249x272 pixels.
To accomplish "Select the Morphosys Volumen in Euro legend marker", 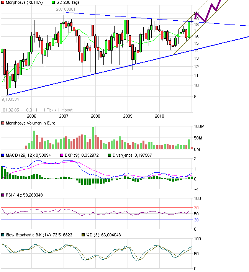I will pyautogui.click(x=3, y=123).
